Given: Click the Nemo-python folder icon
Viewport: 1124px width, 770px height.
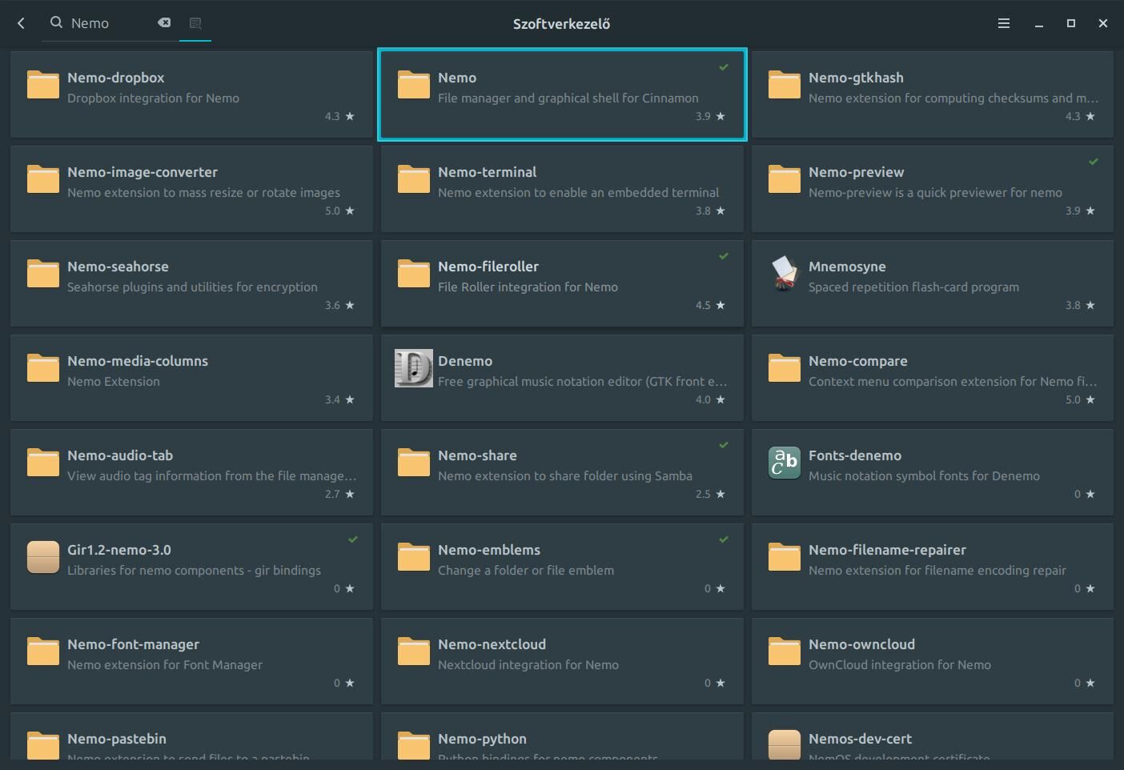Looking at the screenshot, I should point(414,745).
